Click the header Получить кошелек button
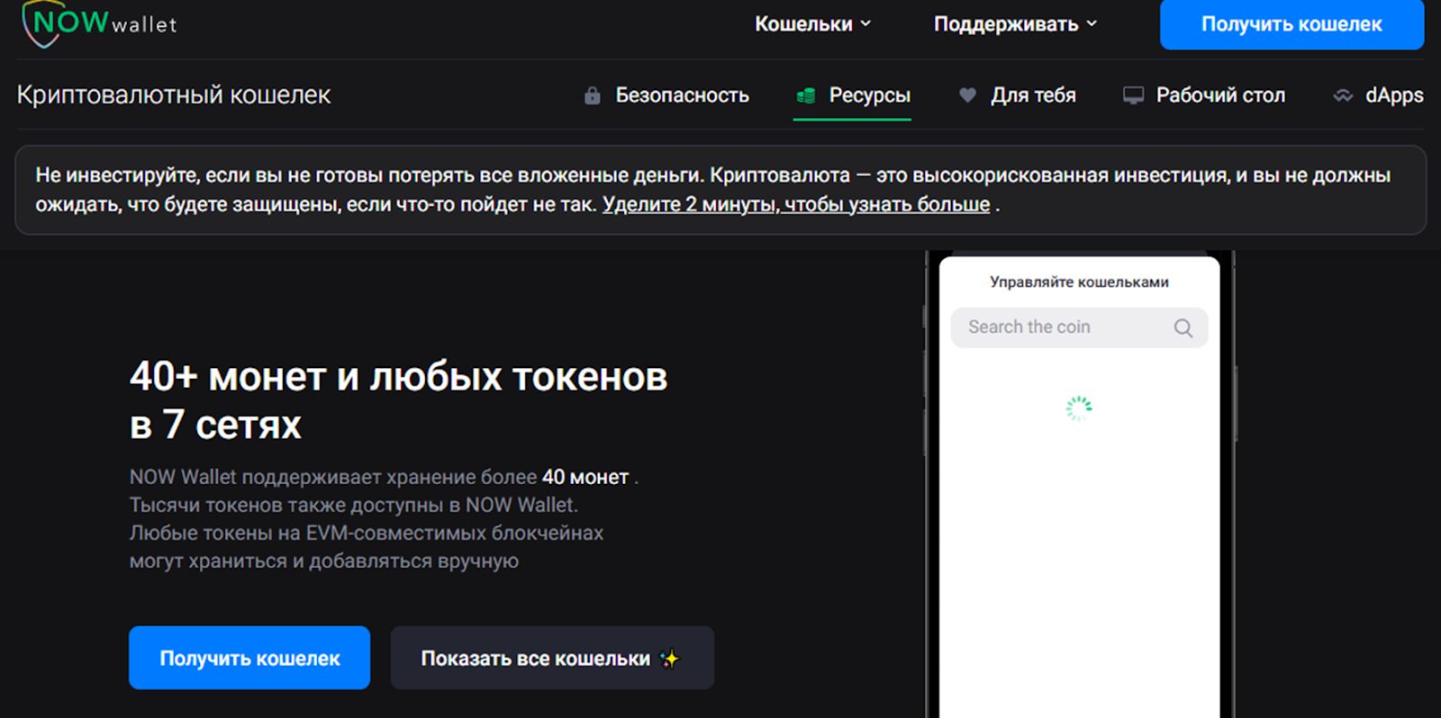Screen dimensions: 1441x718 pos(1291,24)
